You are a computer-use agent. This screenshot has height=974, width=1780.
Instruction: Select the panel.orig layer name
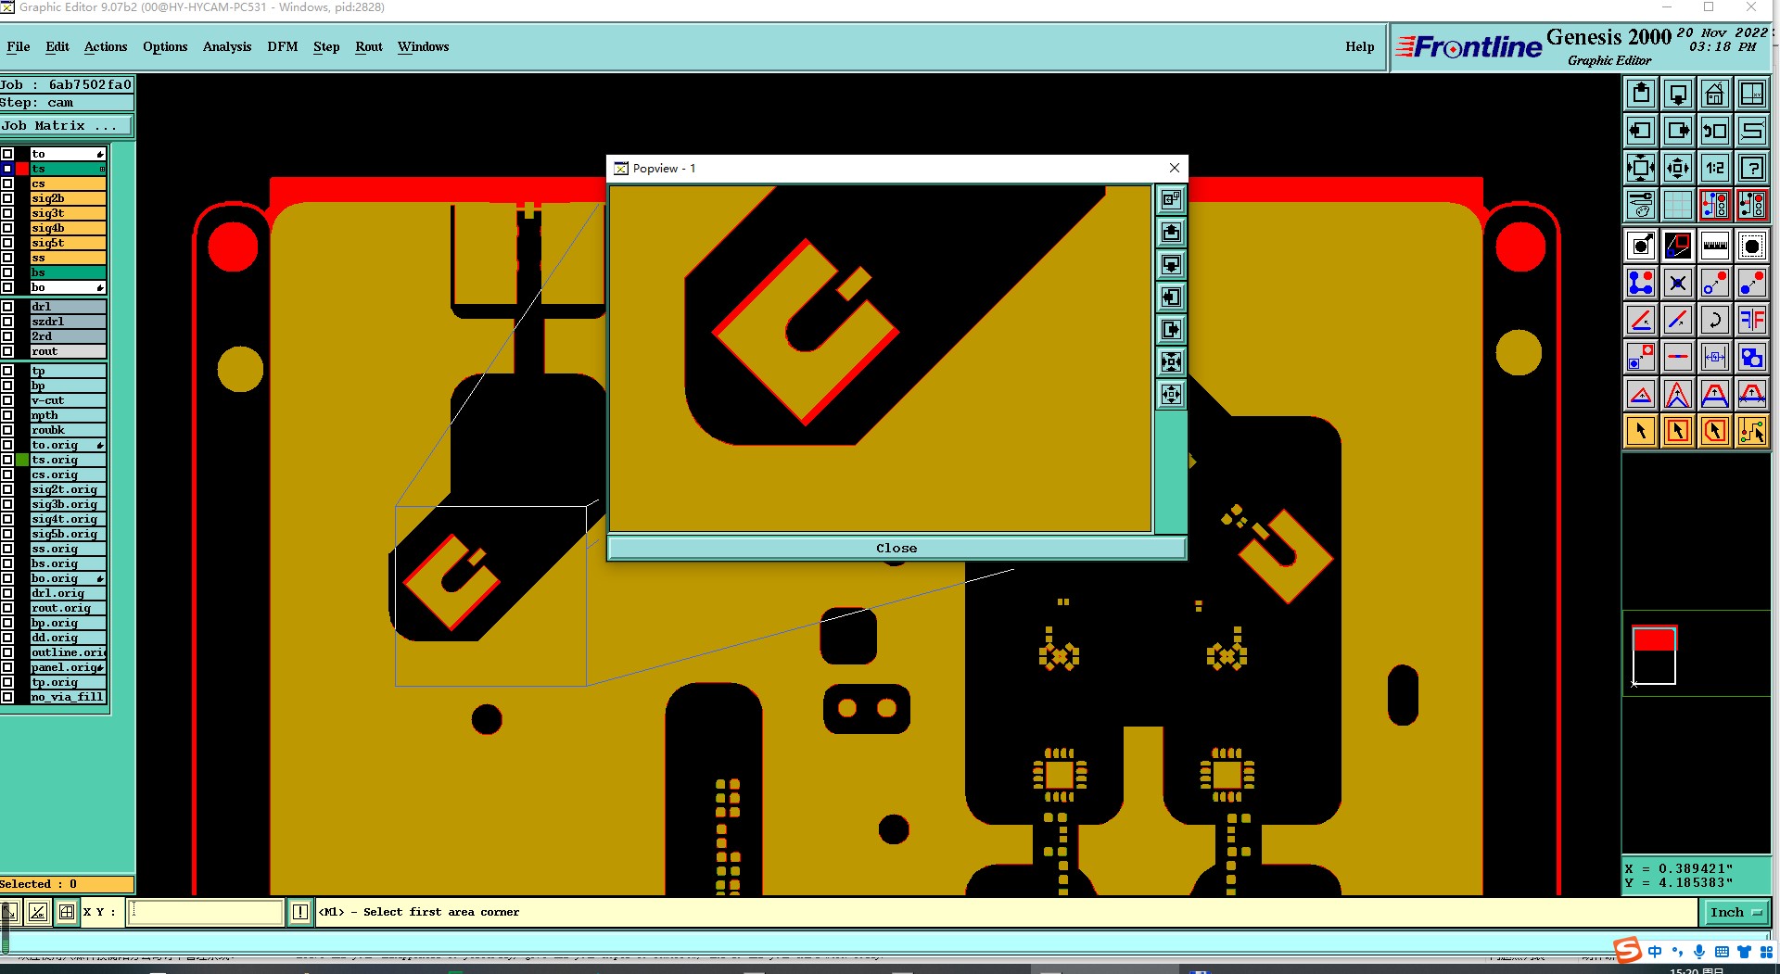(68, 667)
